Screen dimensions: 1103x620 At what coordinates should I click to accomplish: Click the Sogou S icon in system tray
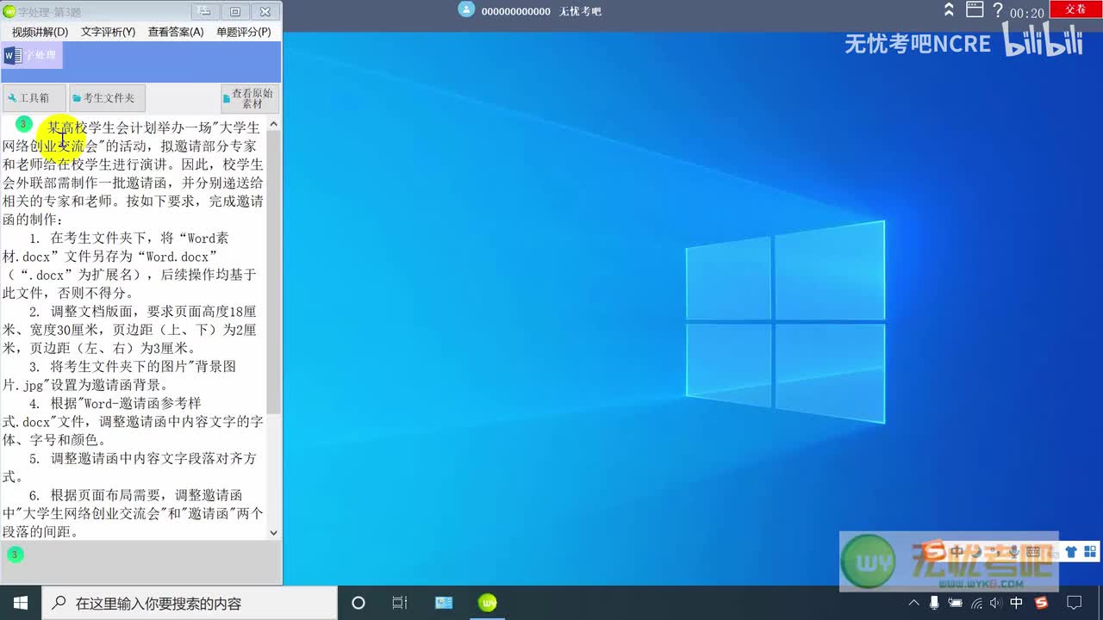tap(1041, 603)
